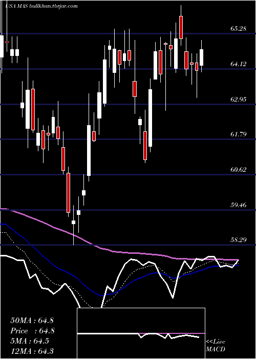
Task: Click the tallest red candle at chart high
Action: click(181, 27)
